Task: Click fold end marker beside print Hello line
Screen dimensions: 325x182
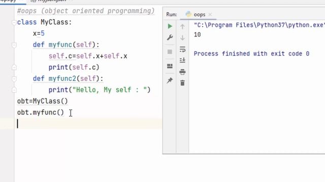Action: pos(14,90)
